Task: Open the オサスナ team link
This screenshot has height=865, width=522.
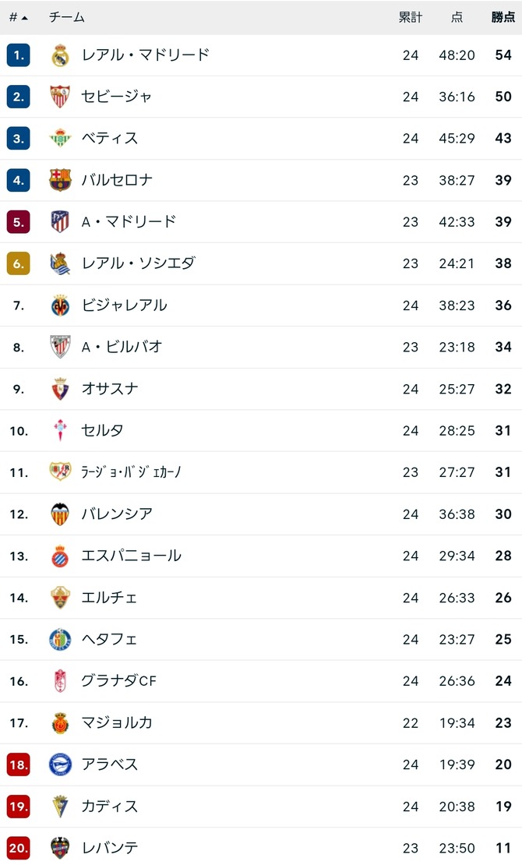Action: point(110,388)
